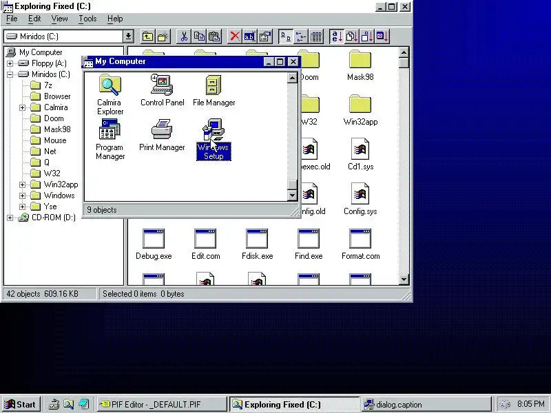The image size is (551, 413).
Task: Click the Cut scissors toolbar icon
Action: 183,36
